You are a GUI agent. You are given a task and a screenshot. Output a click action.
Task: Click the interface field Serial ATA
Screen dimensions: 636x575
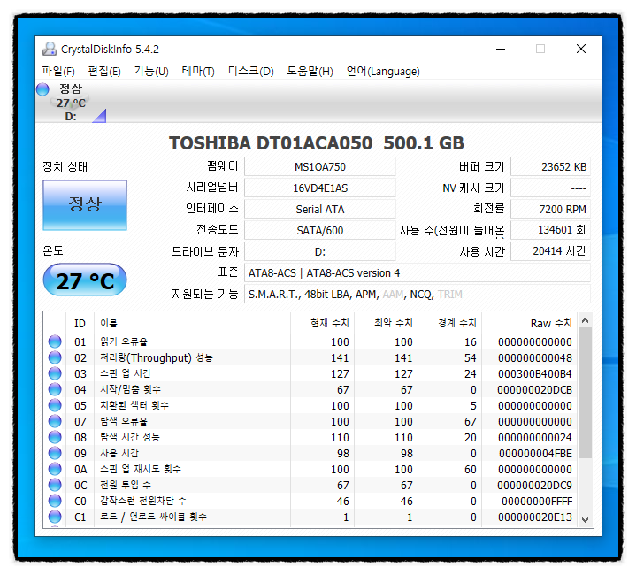coord(320,210)
